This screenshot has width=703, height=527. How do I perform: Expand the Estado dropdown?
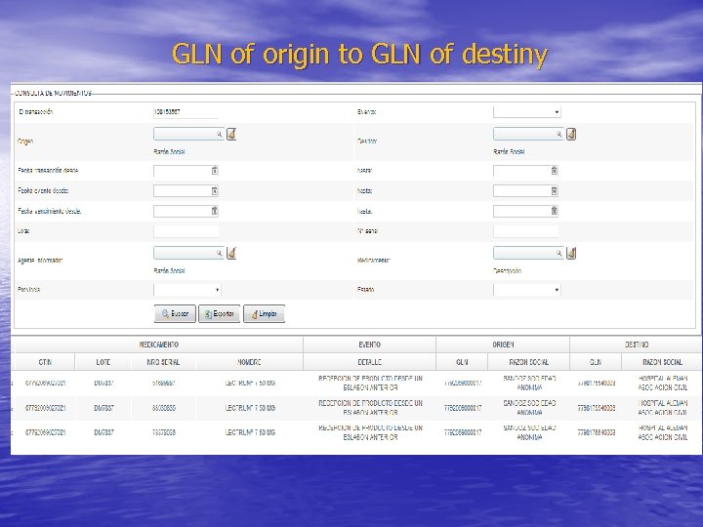(x=527, y=290)
